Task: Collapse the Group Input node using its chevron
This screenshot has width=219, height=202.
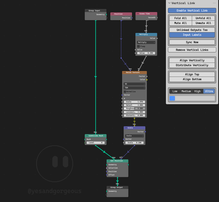Action: coord(87,11)
